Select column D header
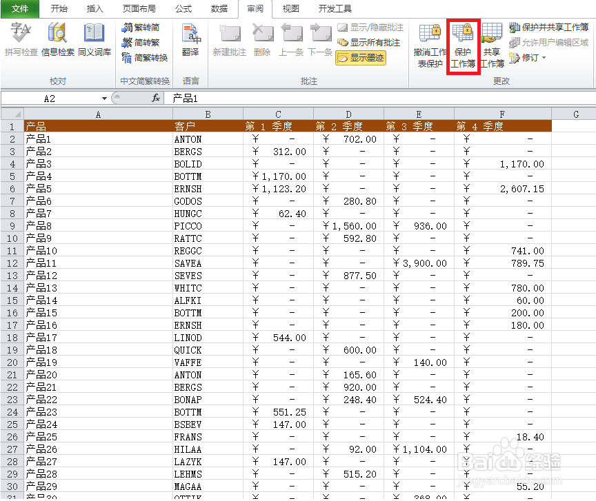 click(x=348, y=114)
